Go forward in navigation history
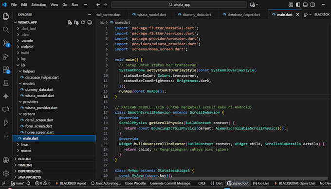The height and width of the screenshot is (189, 331). pos(105,5)
